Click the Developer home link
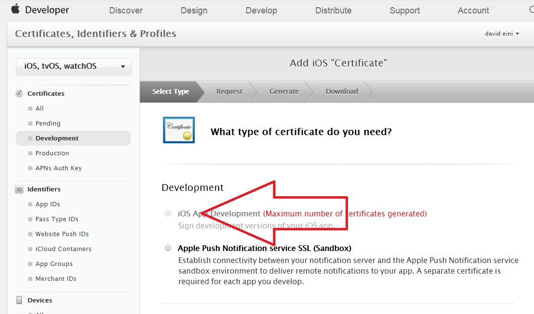Image resolution: width=534 pixels, height=314 pixels. tap(47, 10)
